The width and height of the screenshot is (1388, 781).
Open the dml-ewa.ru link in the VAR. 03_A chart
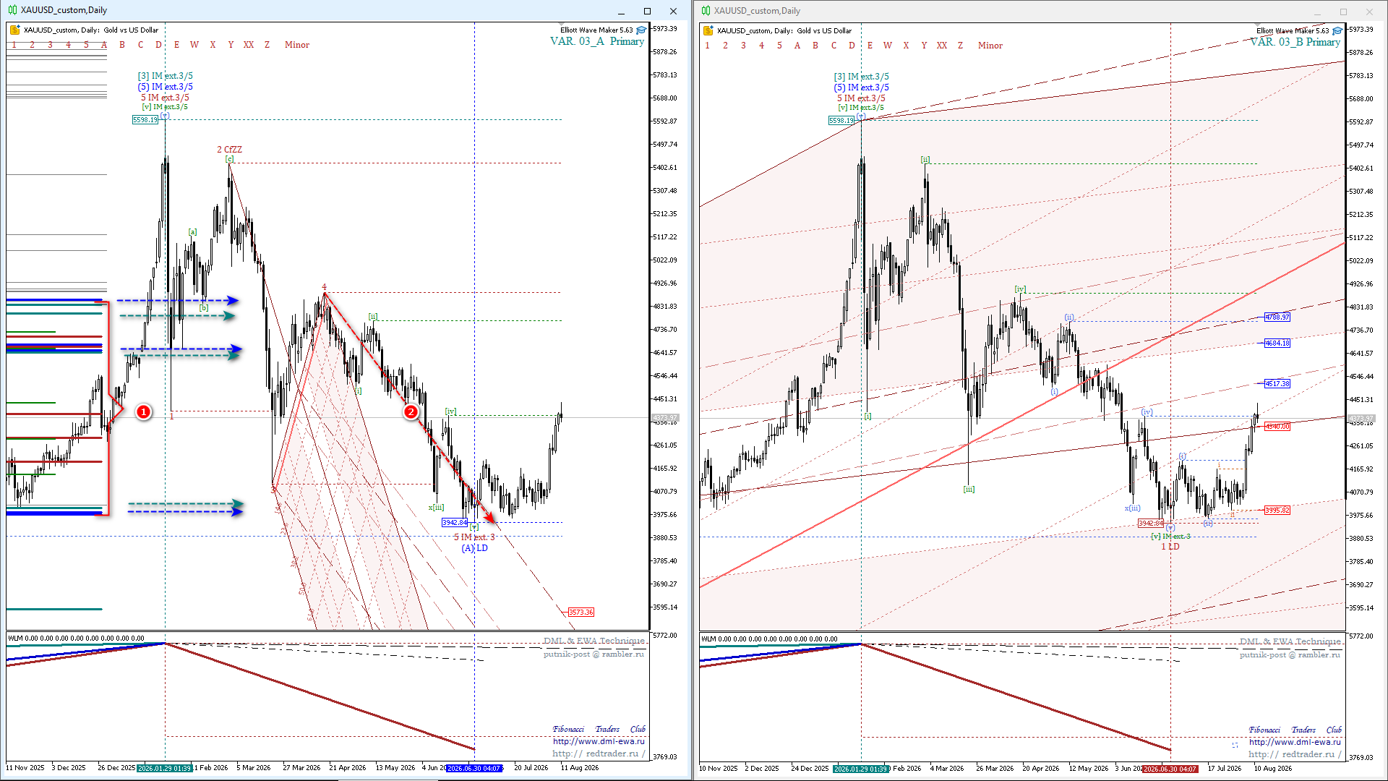[599, 741]
